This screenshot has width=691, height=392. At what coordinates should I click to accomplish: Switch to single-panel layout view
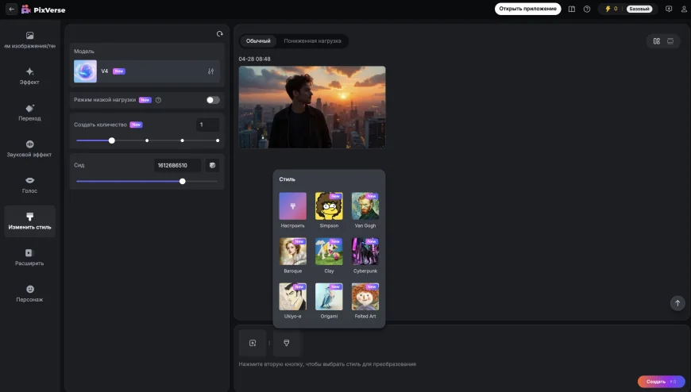click(670, 41)
